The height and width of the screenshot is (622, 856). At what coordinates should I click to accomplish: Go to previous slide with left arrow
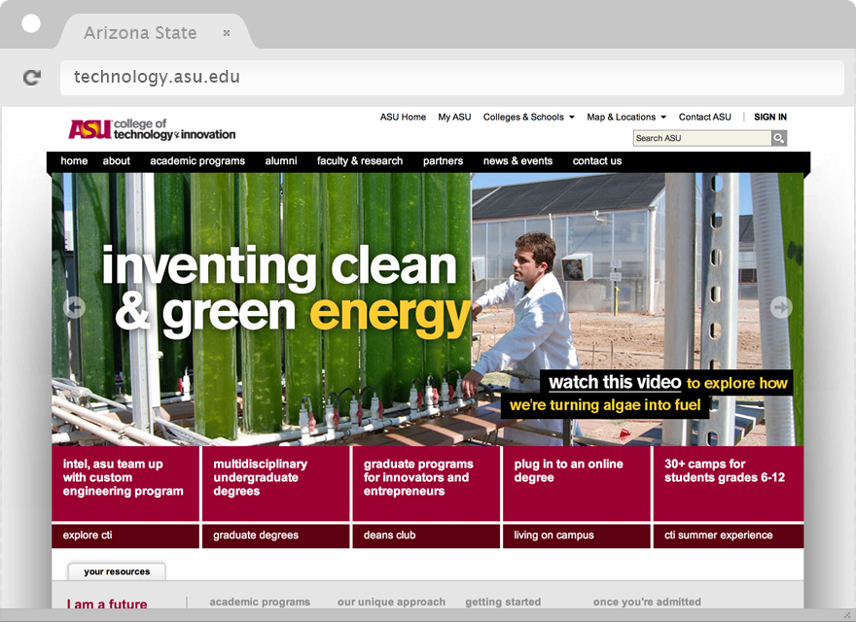point(75,307)
